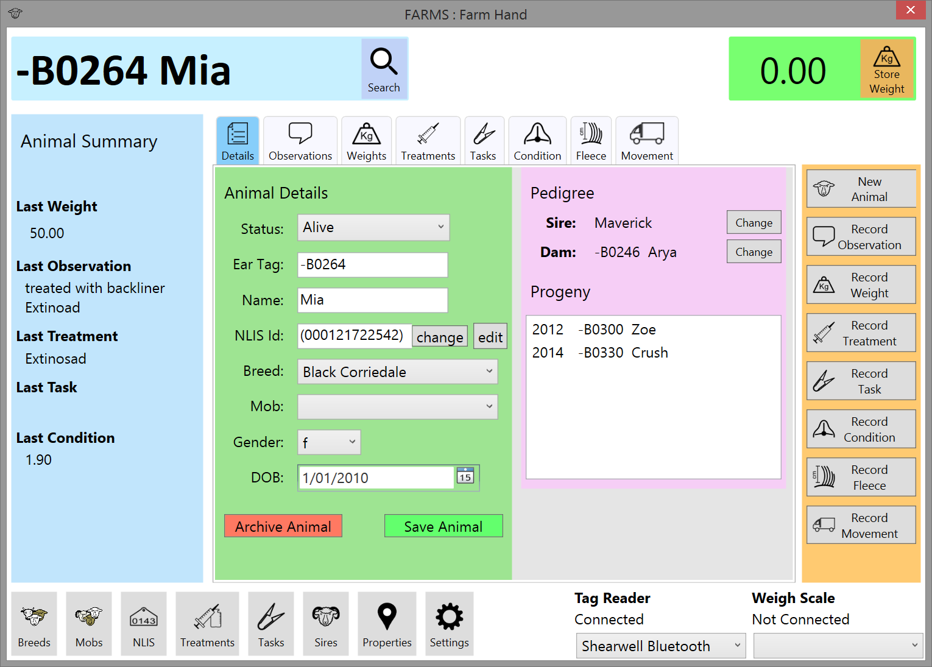Expand the Status dropdown showing Alive
932x667 pixels.
click(x=373, y=227)
